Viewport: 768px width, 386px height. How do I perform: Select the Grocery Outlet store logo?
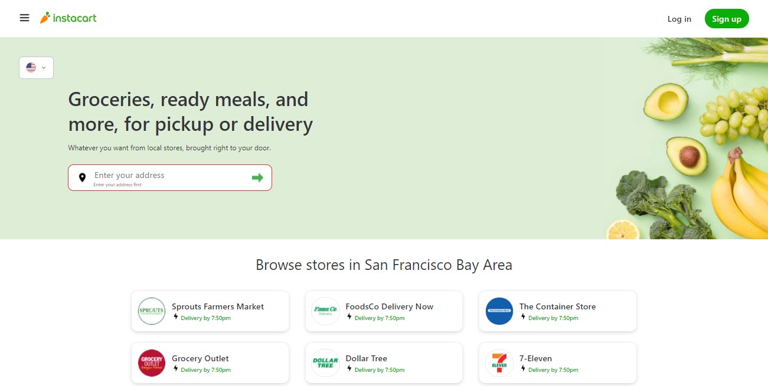(152, 363)
